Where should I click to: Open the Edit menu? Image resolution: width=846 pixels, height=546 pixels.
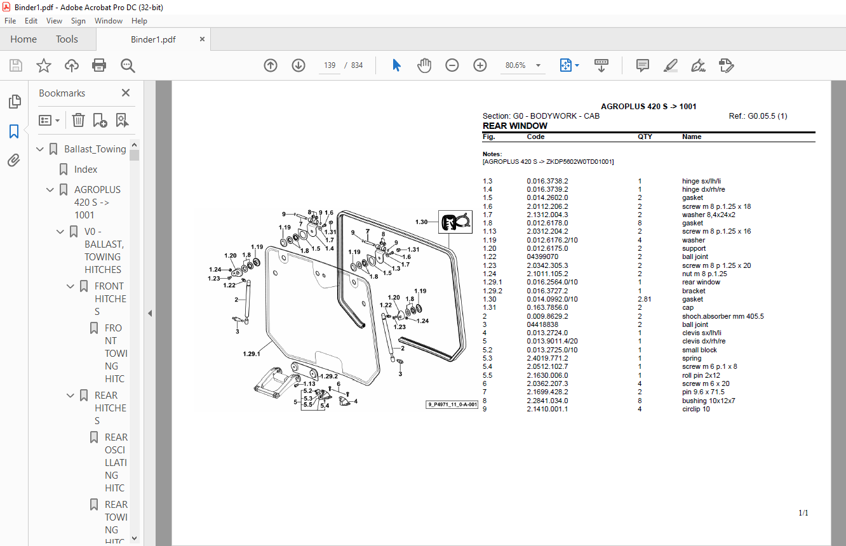pos(31,21)
